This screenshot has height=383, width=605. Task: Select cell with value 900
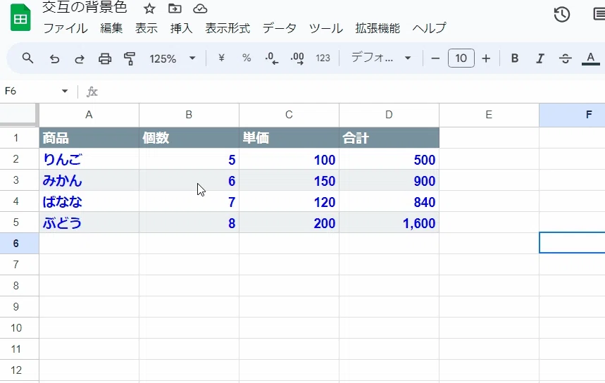click(389, 180)
